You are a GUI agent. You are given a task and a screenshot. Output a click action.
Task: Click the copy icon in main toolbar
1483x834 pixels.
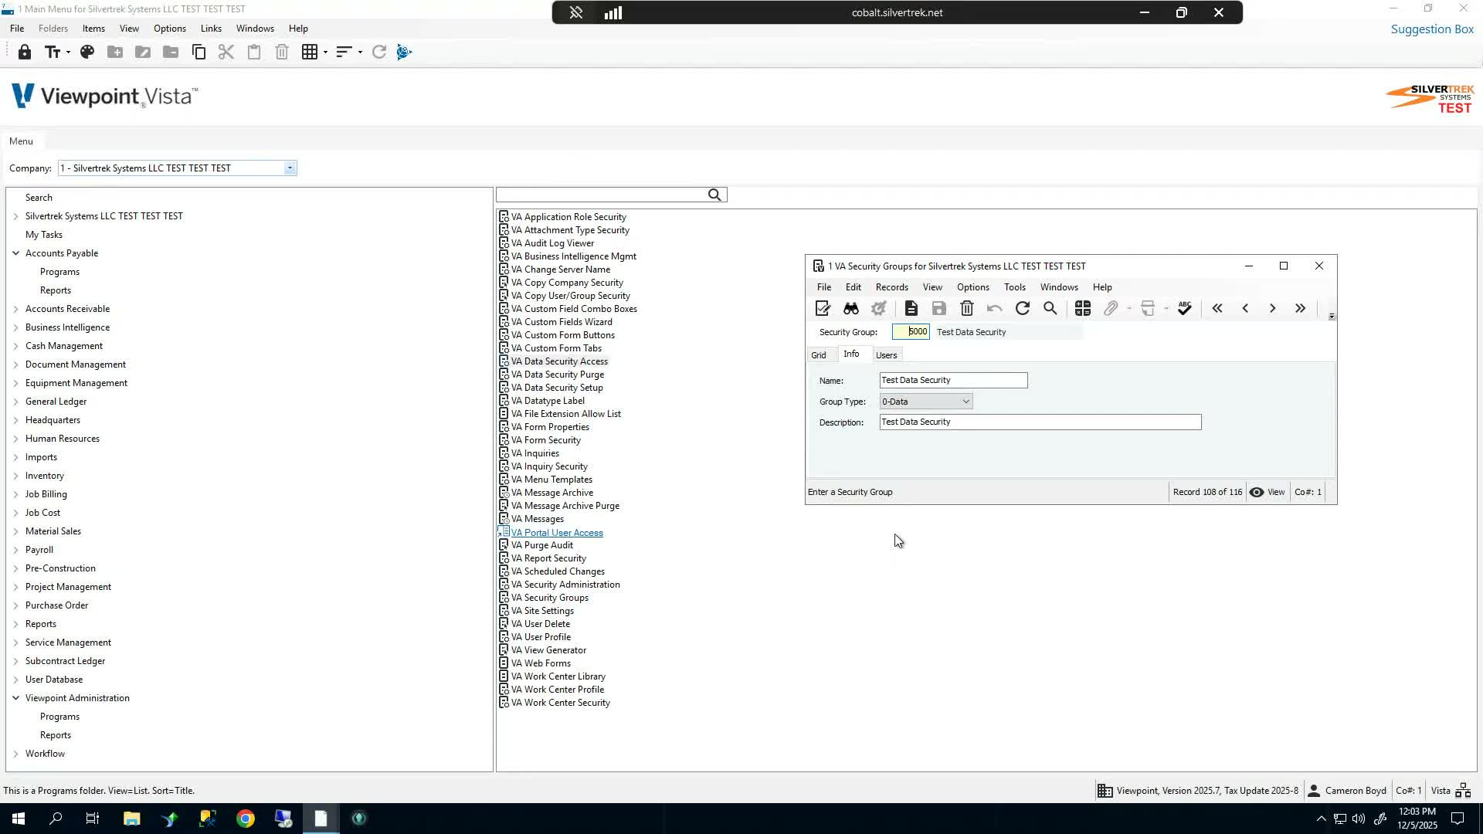click(199, 53)
